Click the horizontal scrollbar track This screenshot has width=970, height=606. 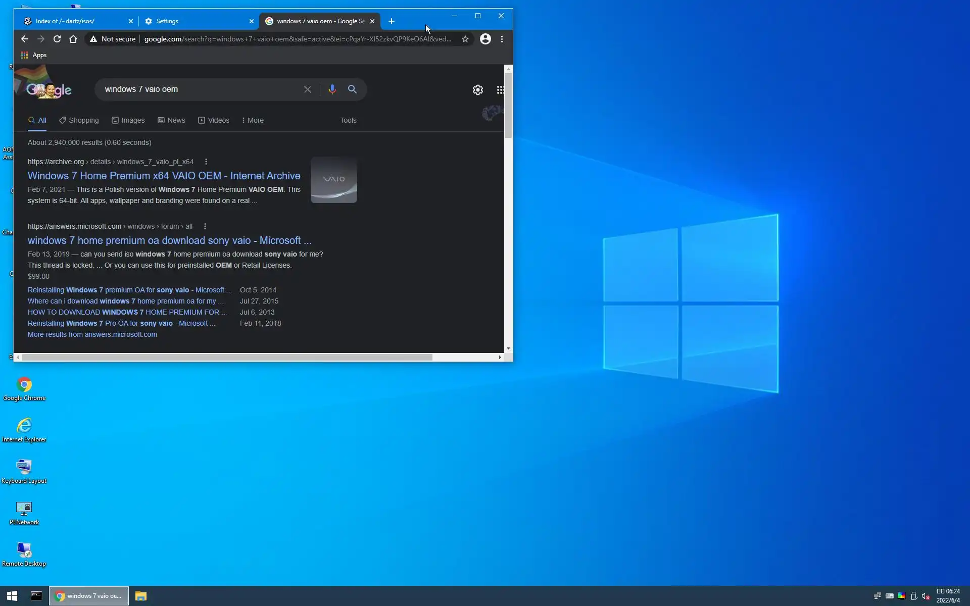pyautogui.click(x=465, y=357)
